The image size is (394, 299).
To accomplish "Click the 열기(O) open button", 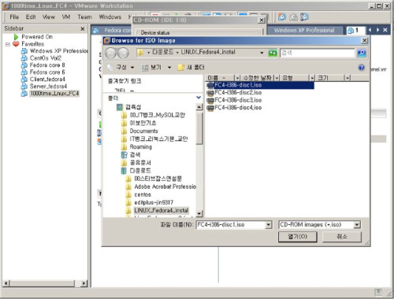I will point(298,237).
